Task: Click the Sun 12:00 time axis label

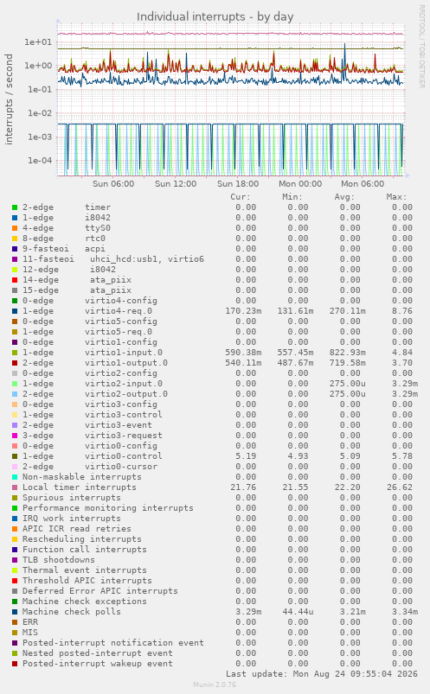Action: pyautogui.click(x=176, y=184)
